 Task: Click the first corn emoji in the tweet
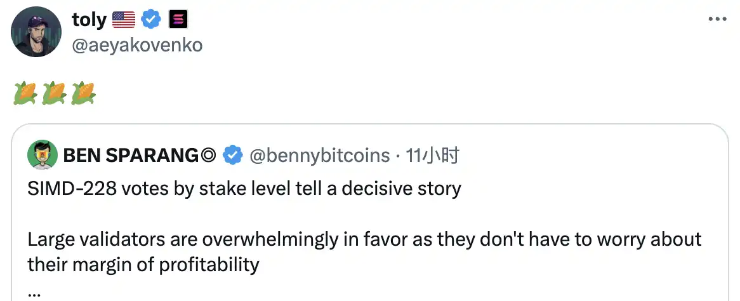(x=25, y=93)
